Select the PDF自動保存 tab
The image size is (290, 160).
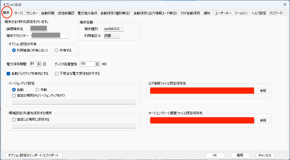click(x=190, y=13)
